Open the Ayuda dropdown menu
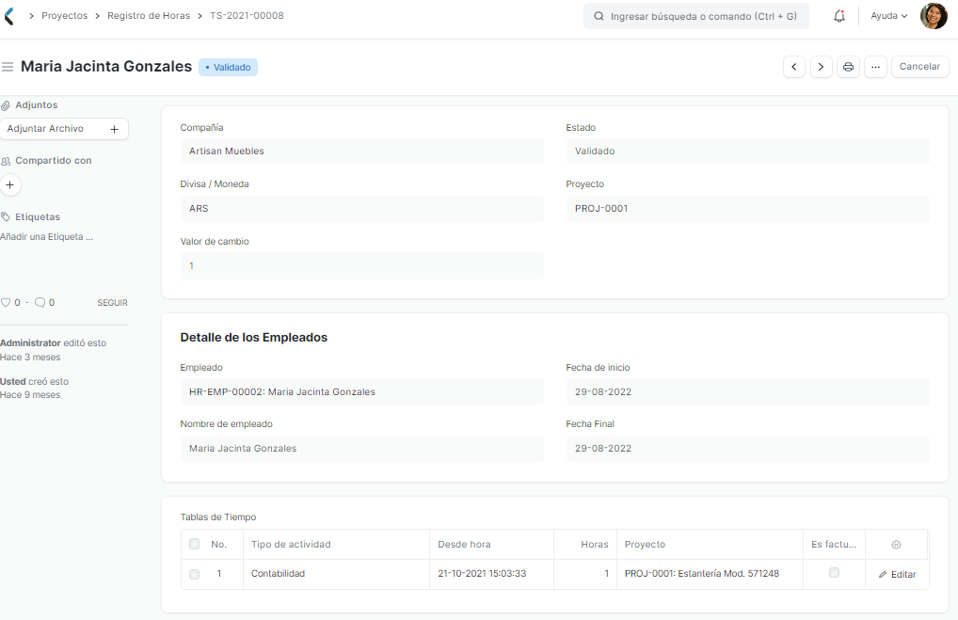This screenshot has width=958, height=620. pos(889,16)
